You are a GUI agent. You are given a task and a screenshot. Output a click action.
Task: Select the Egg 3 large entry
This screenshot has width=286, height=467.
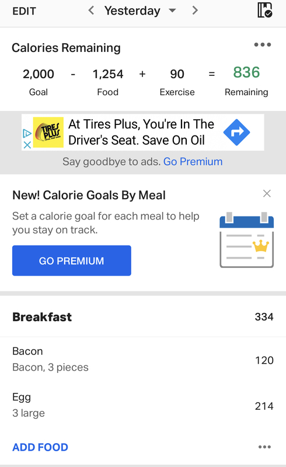coord(143,405)
